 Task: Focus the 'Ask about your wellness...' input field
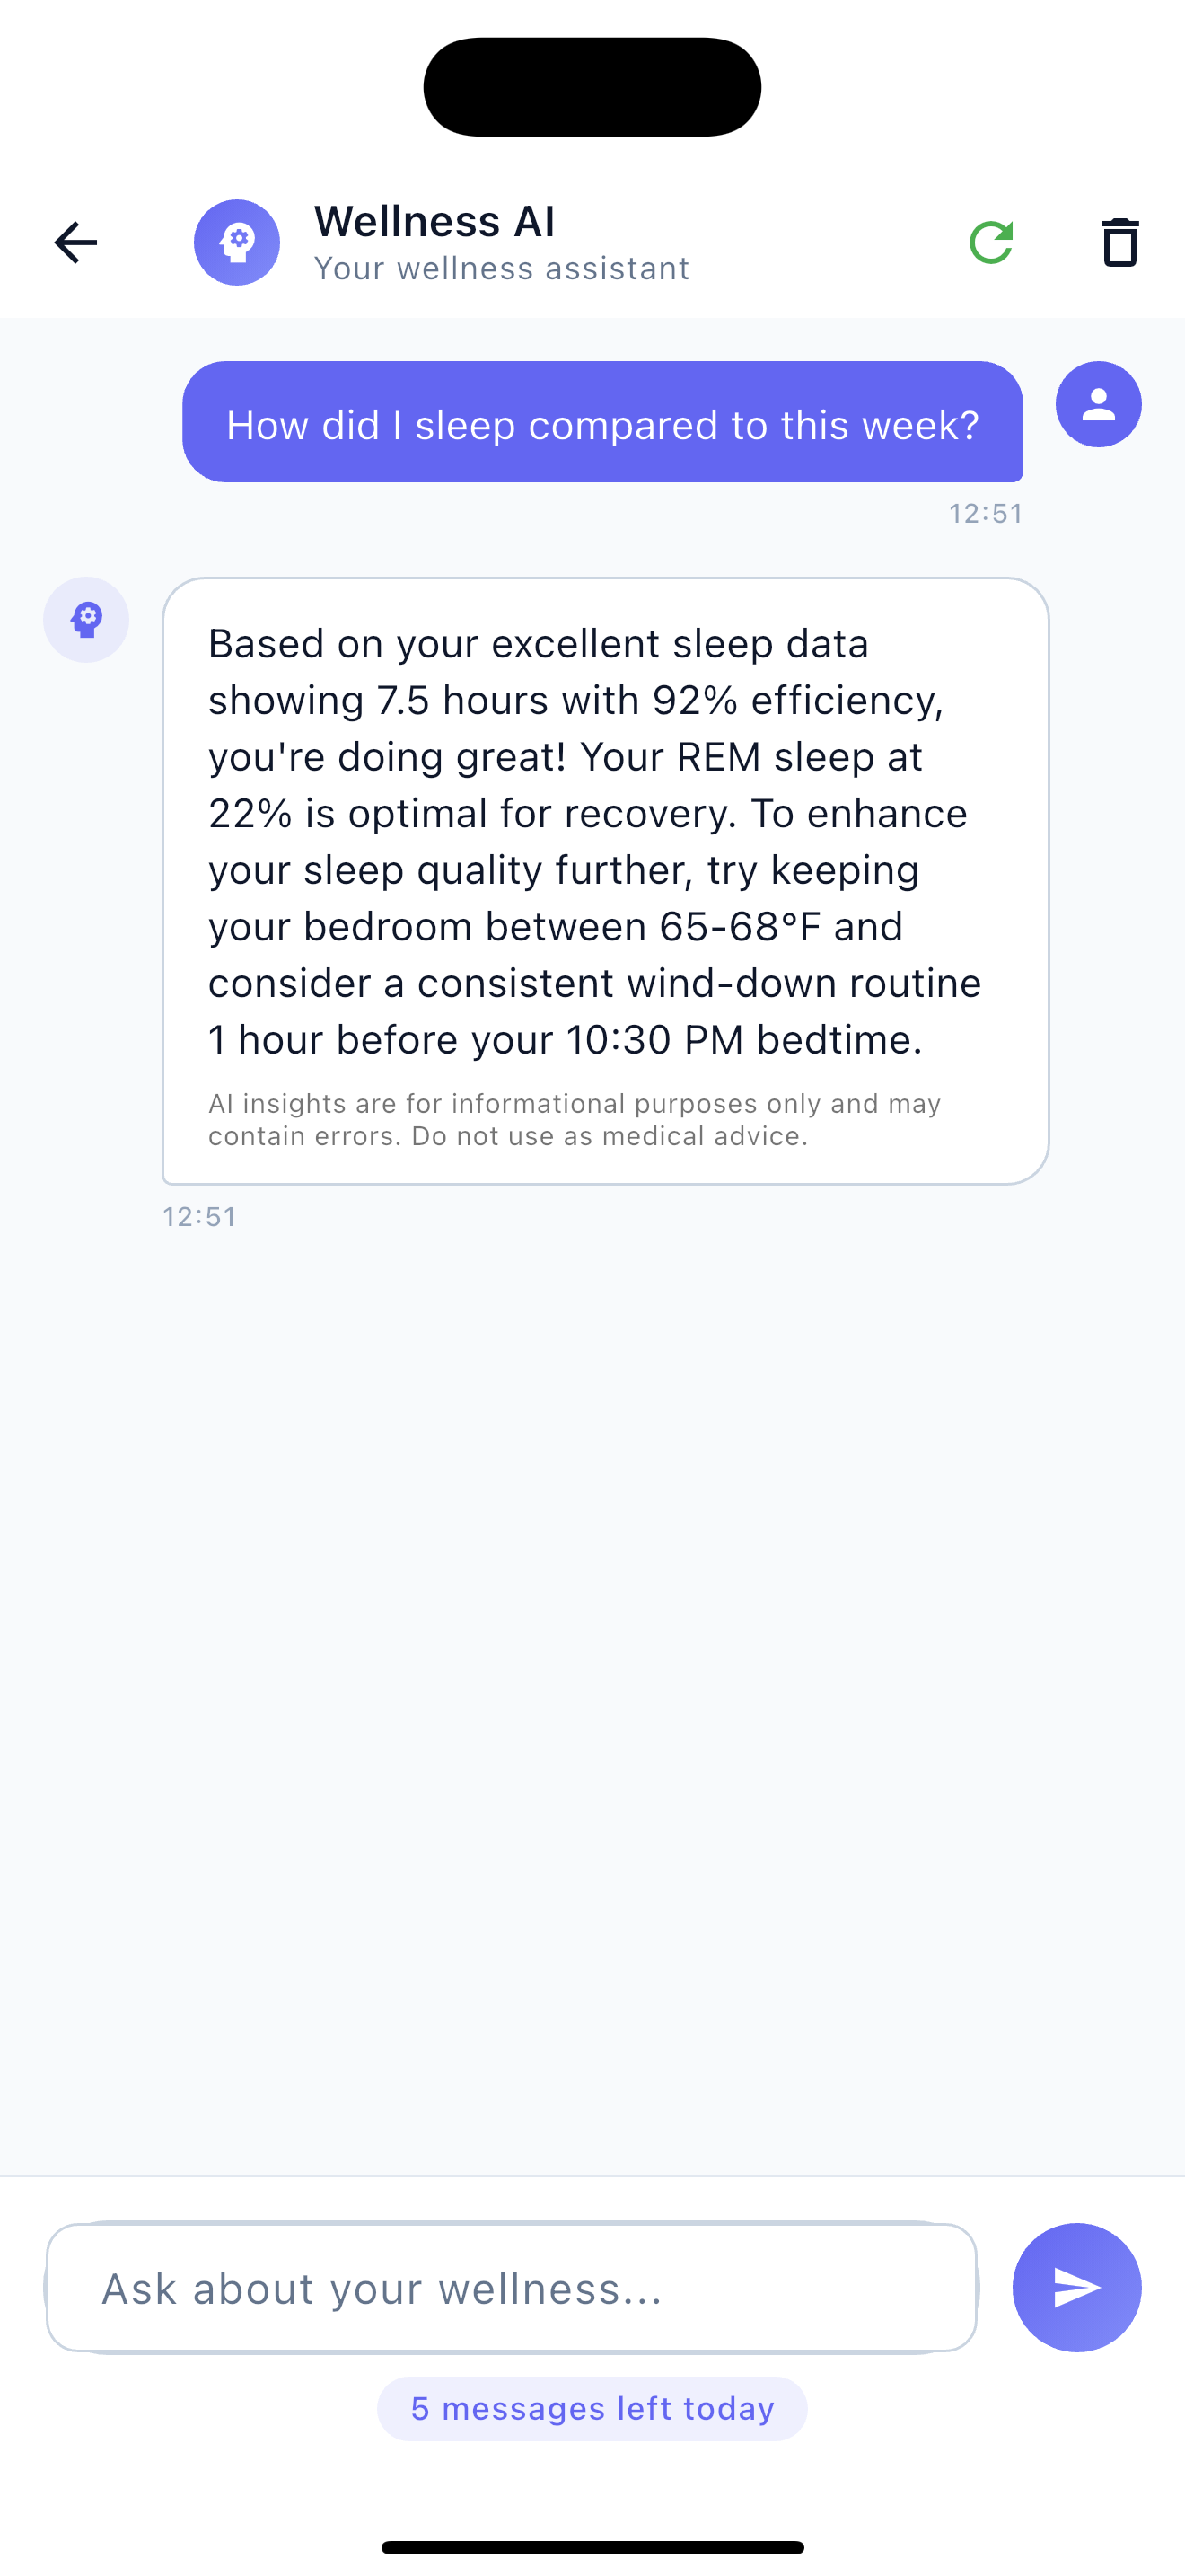512,2288
